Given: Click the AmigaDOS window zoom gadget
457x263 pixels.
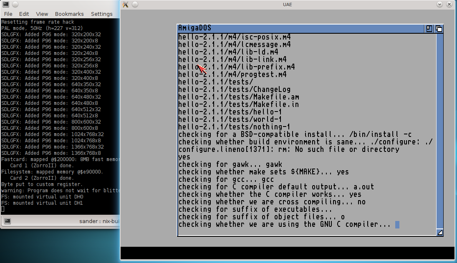Looking at the screenshot, I should point(429,28).
